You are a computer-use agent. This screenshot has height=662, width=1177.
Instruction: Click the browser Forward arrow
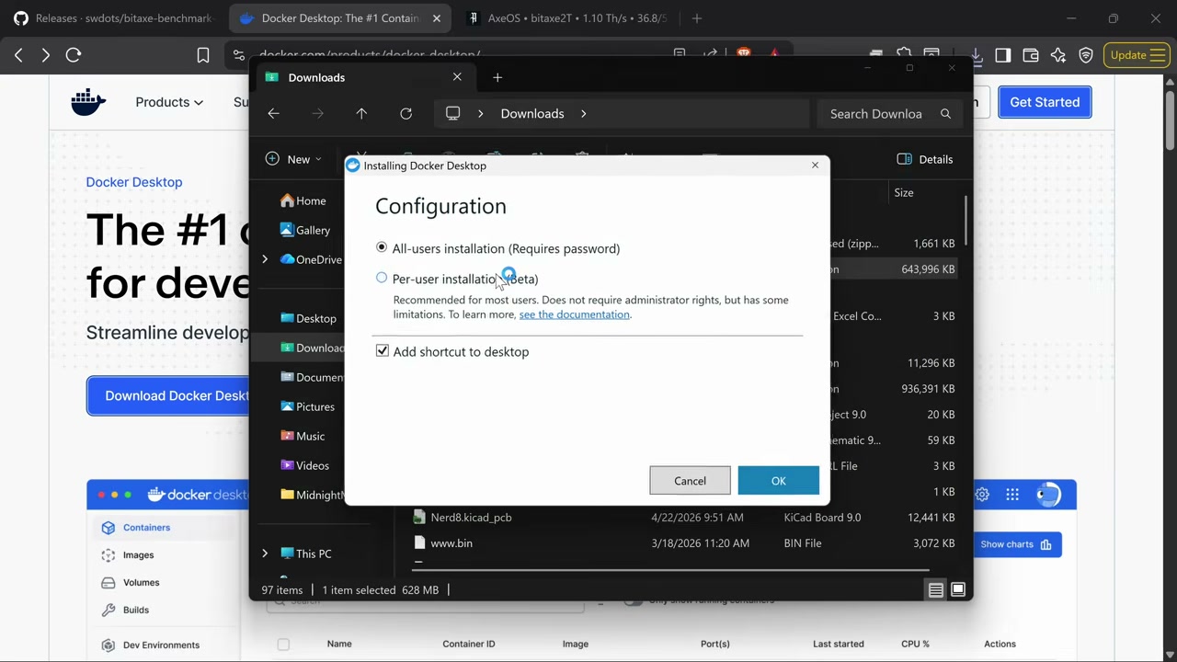(x=45, y=55)
